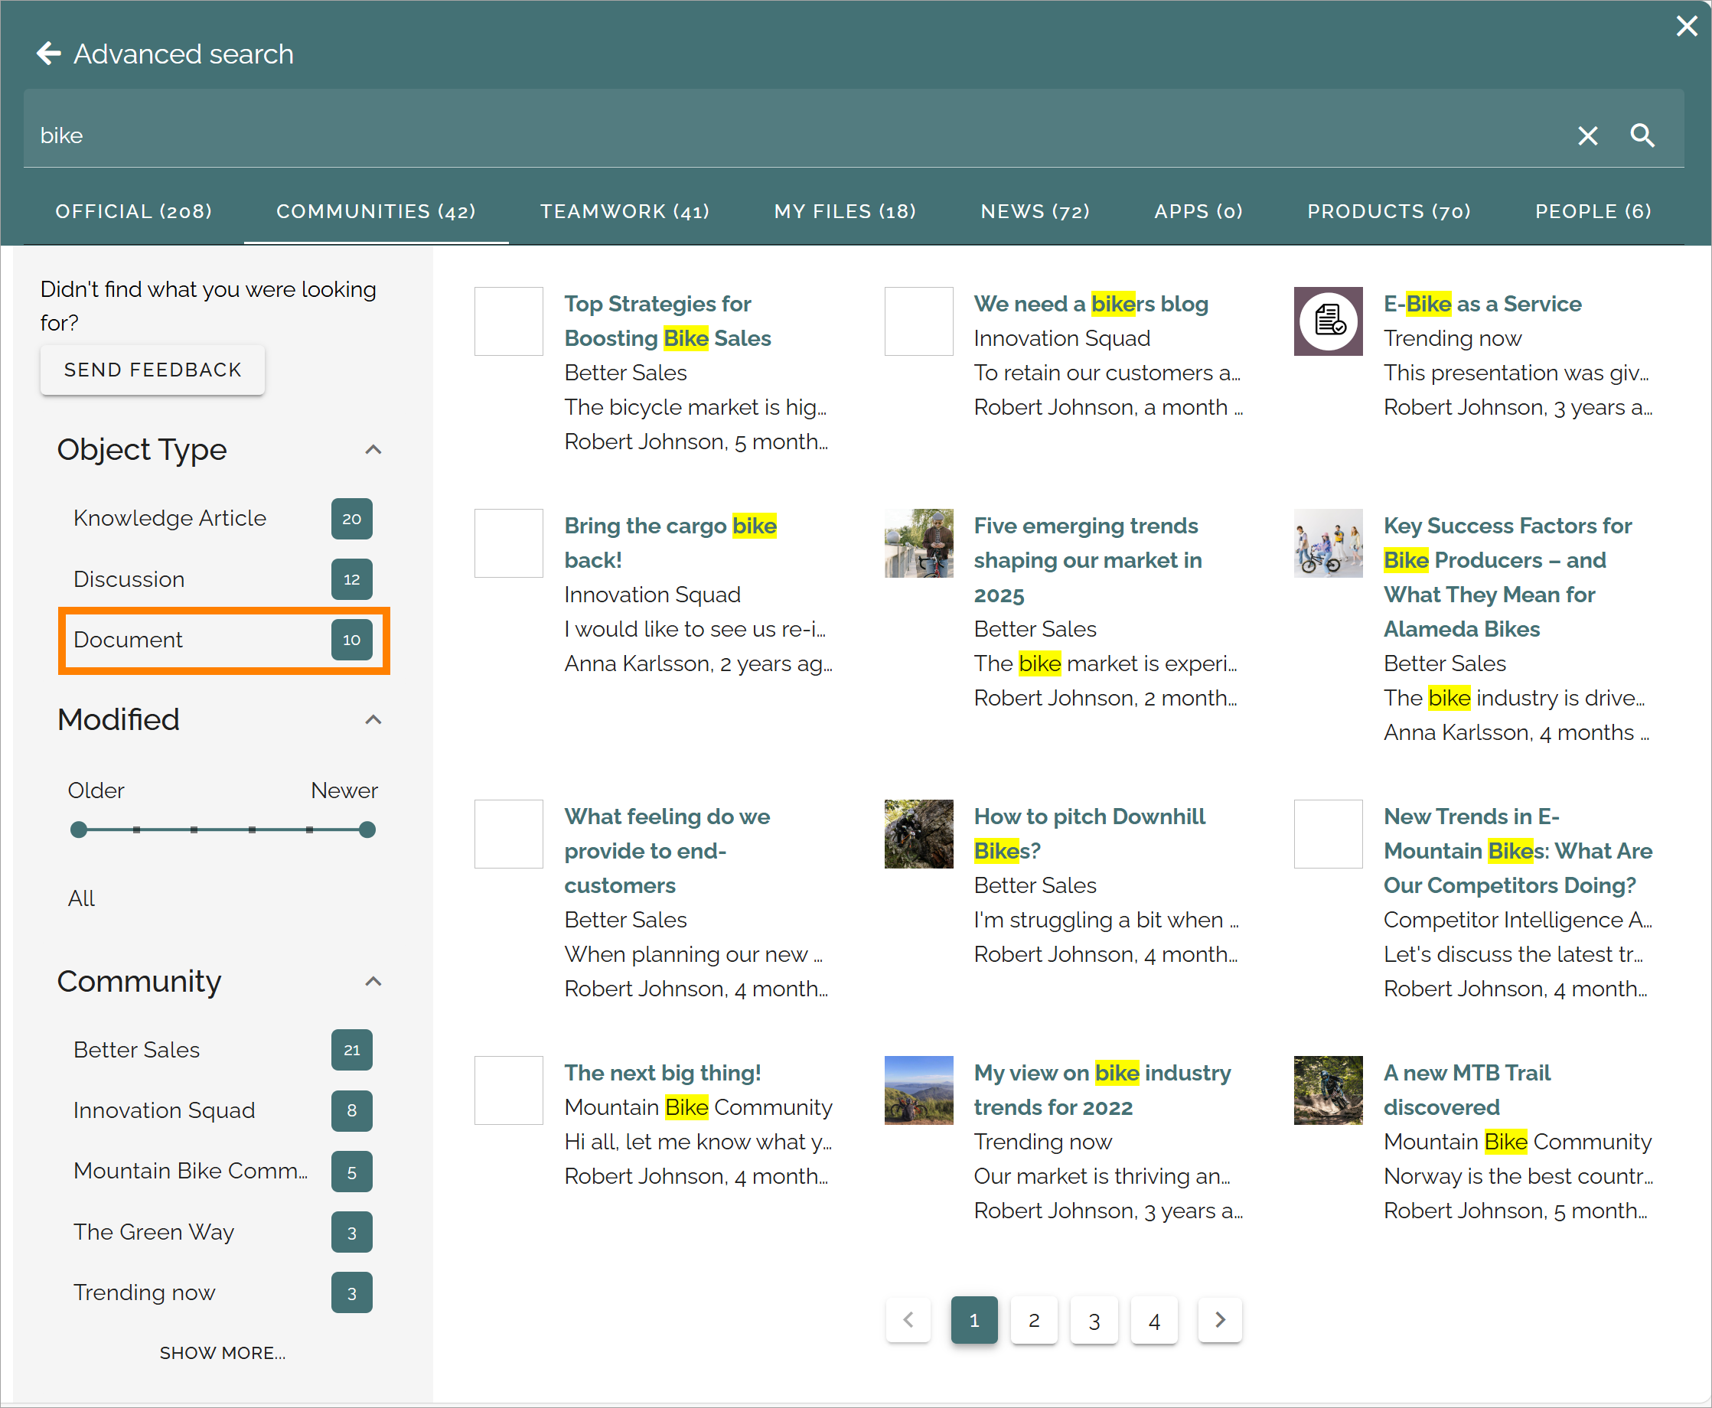
Task: Open the TEAMWORK (41) tab
Action: point(624,211)
